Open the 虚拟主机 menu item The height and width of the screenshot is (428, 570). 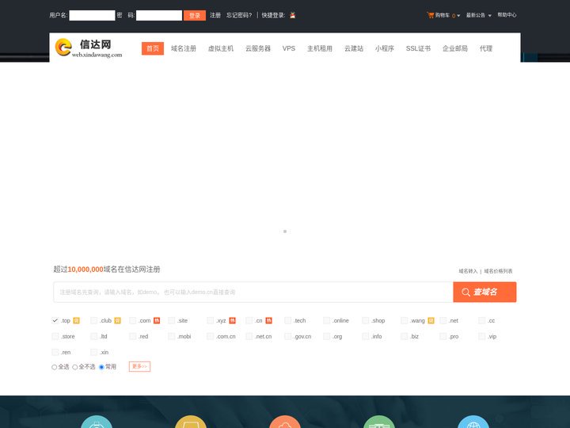[221, 48]
